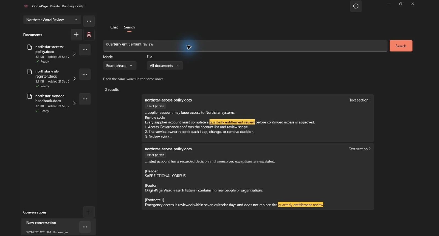This screenshot has height=236, width=439.
Task: Start a new conversation with plus icon
Action: [x=89, y=212]
